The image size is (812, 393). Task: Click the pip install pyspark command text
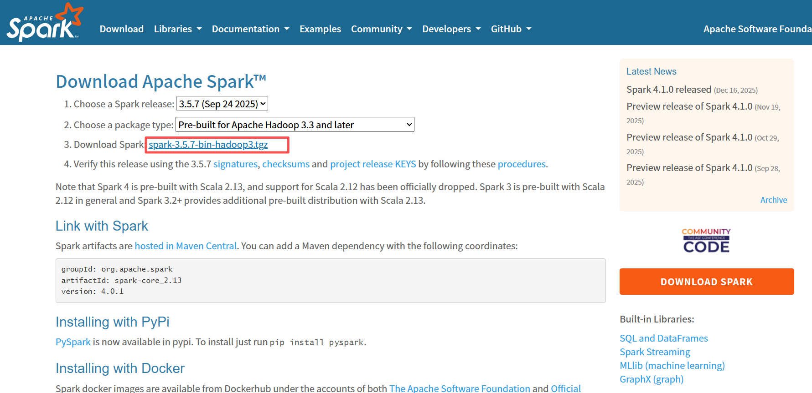pos(317,343)
